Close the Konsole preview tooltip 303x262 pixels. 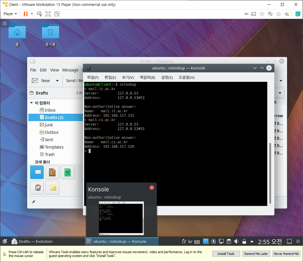152,188
